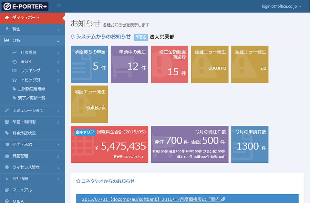Click the 部署名 label badge

(x=141, y=37)
